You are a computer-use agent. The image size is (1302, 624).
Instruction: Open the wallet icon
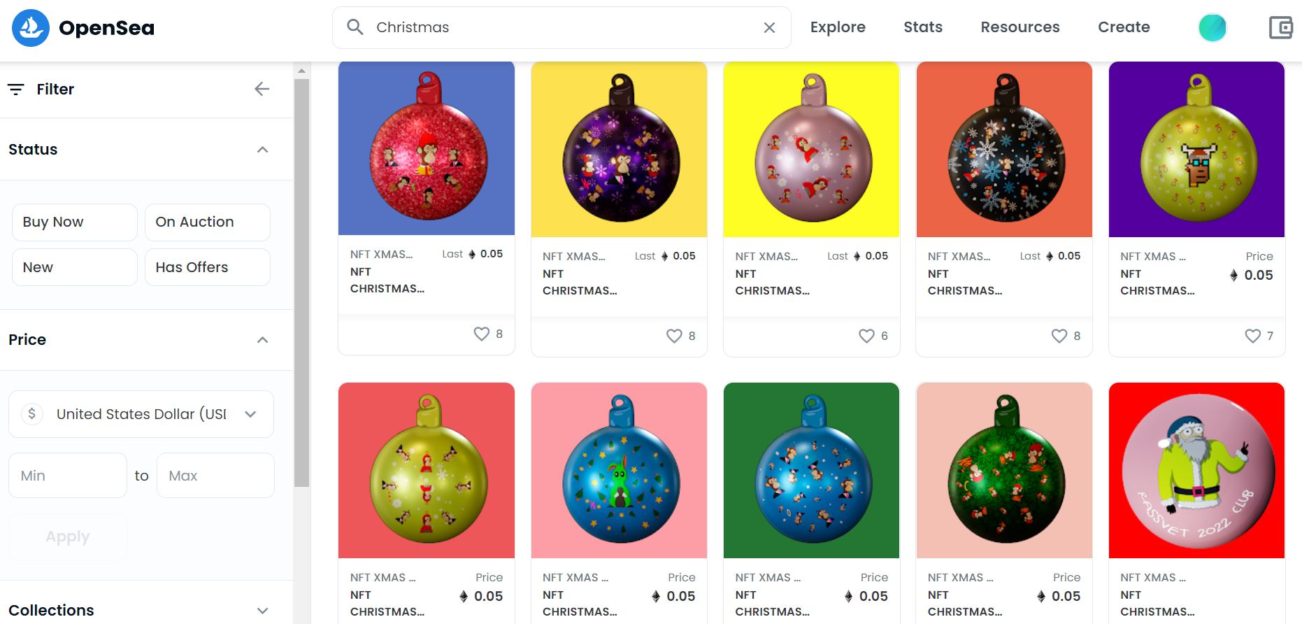click(1281, 27)
